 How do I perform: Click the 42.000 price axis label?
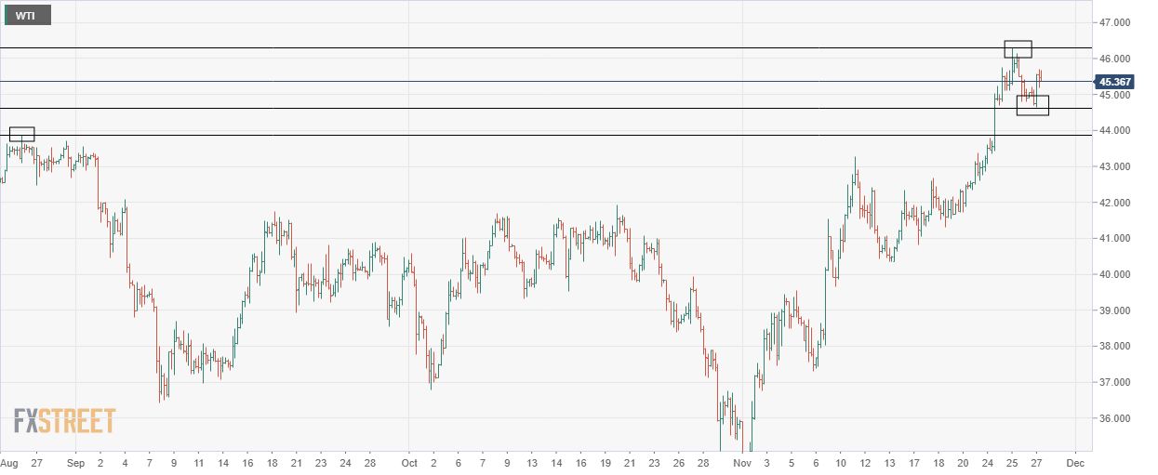(1115, 204)
